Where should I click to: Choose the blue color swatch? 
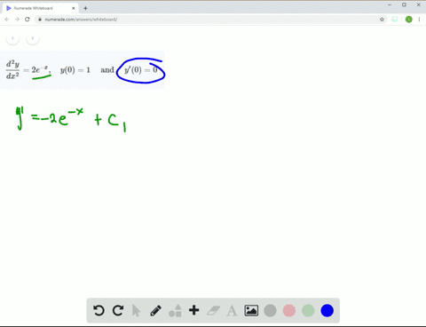tap(327, 311)
